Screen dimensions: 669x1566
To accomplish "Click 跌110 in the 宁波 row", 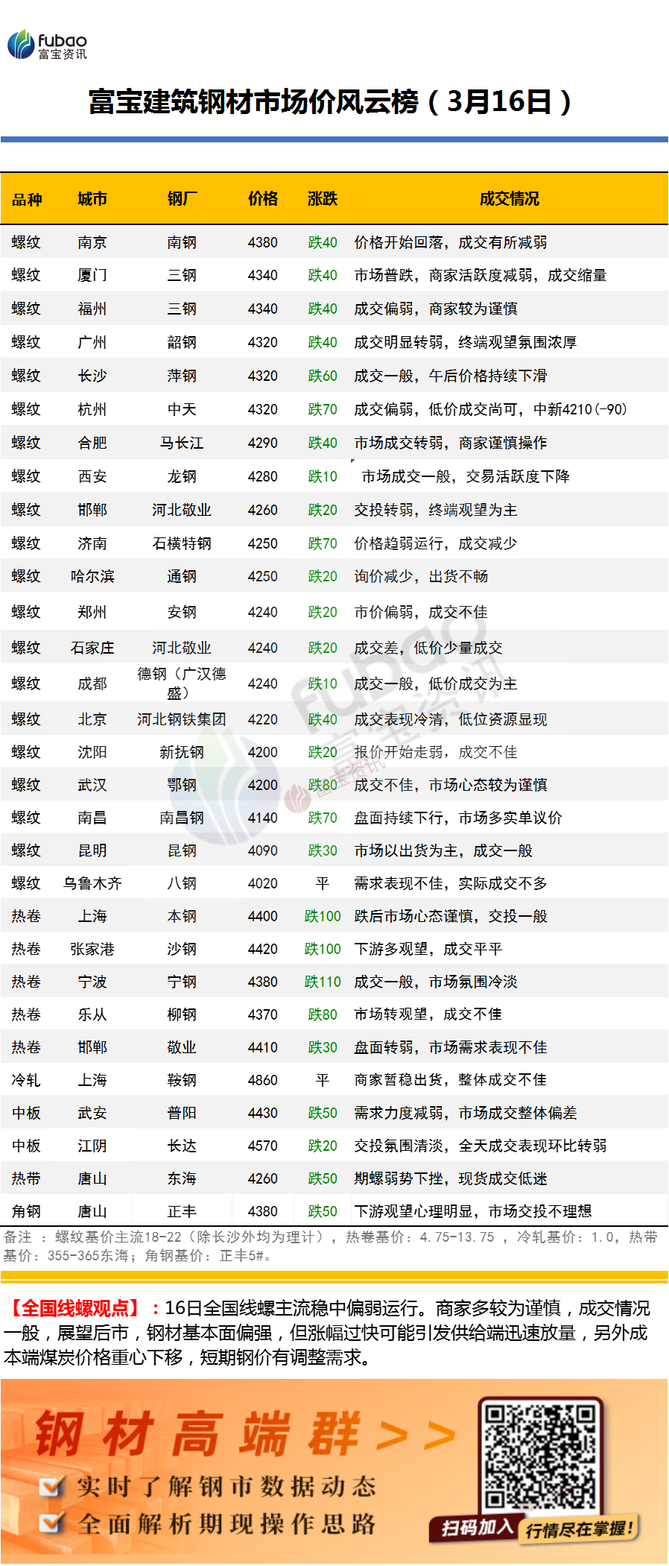I will tap(323, 982).
